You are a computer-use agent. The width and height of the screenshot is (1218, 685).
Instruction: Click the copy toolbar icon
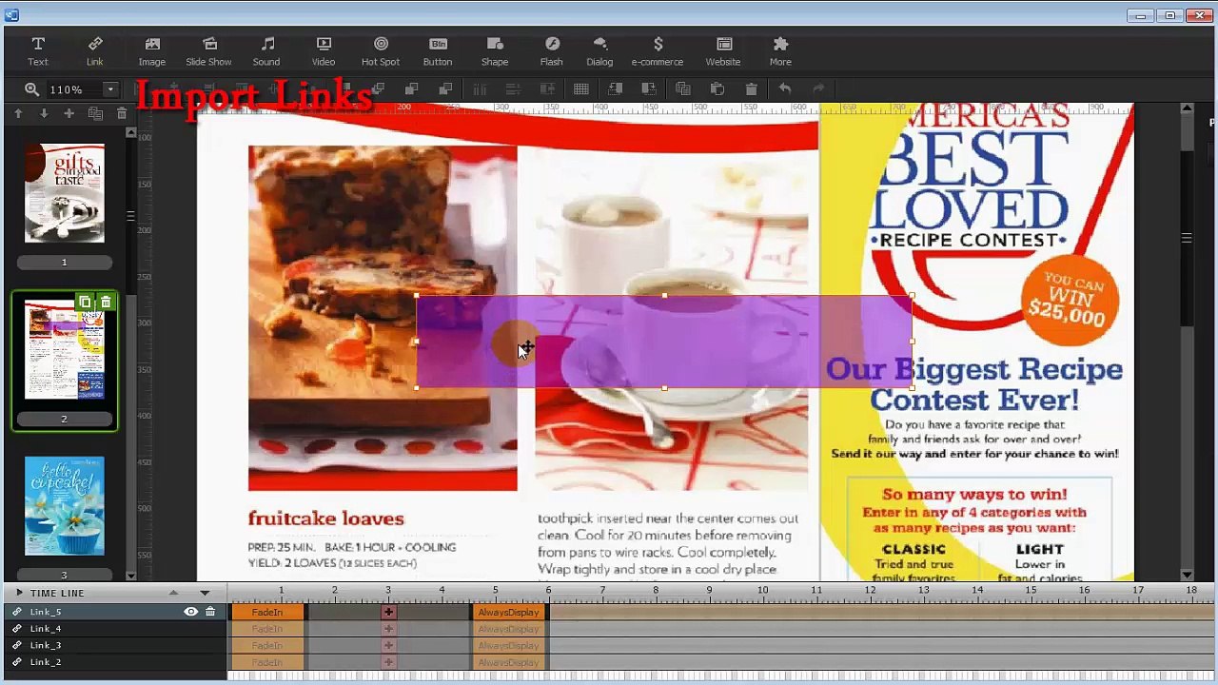coord(682,89)
